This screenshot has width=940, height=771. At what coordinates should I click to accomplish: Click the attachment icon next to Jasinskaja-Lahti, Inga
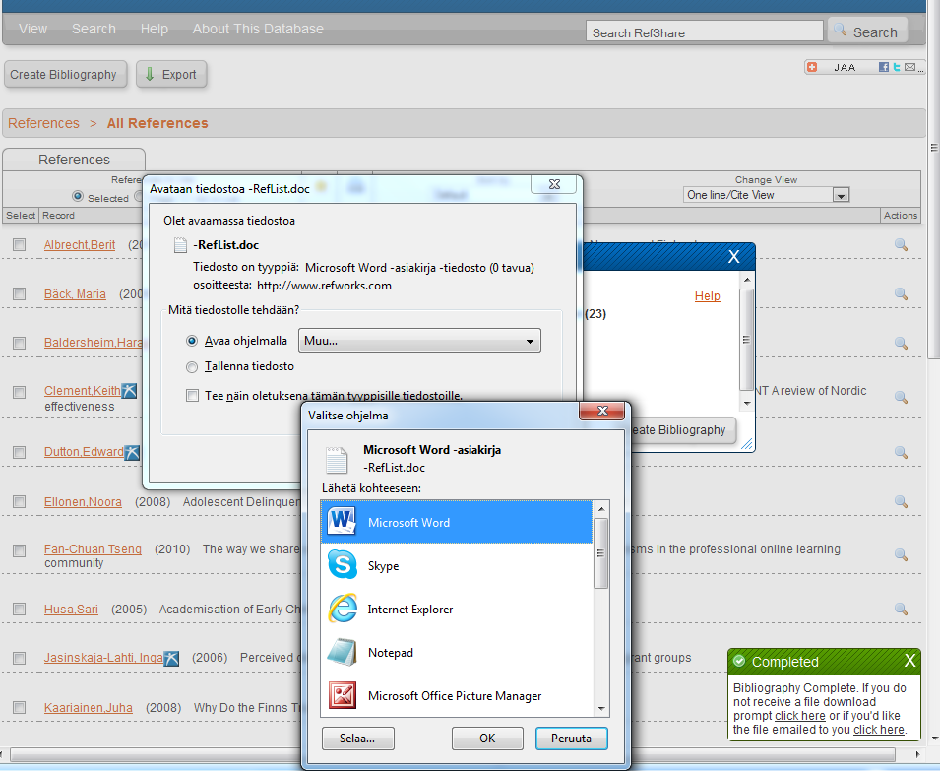[171, 659]
